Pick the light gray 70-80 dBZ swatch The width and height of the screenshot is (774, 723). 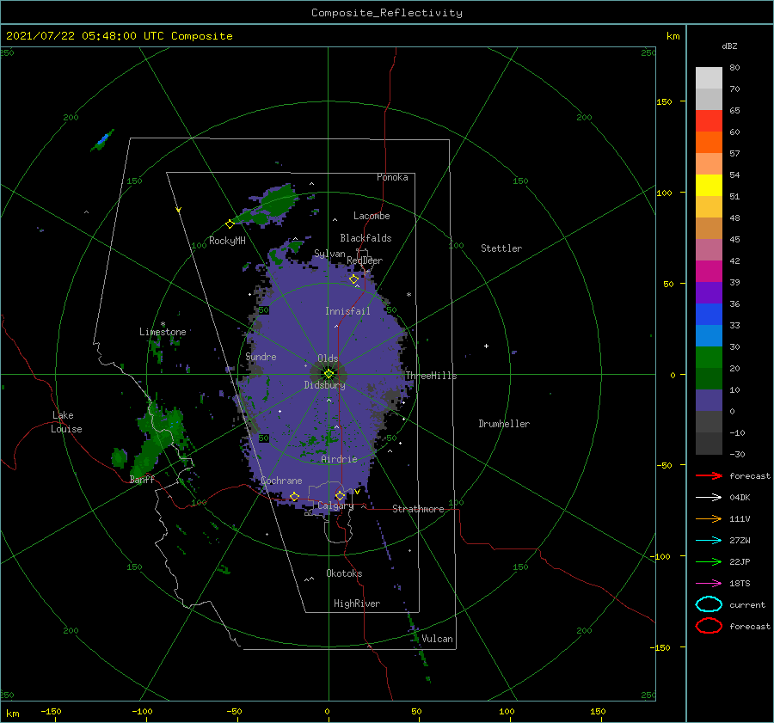click(709, 77)
